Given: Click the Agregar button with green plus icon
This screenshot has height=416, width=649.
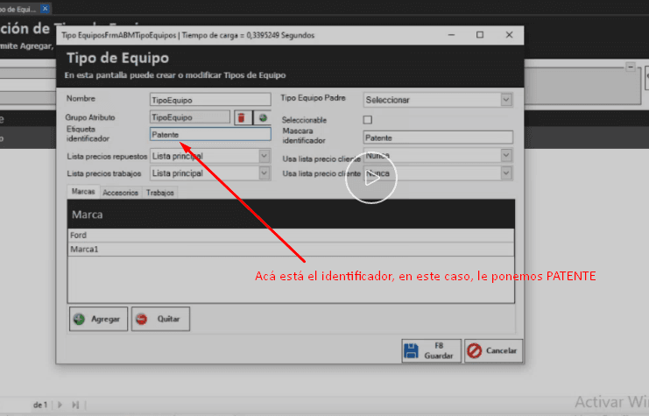Looking at the screenshot, I should tap(99, 319).
